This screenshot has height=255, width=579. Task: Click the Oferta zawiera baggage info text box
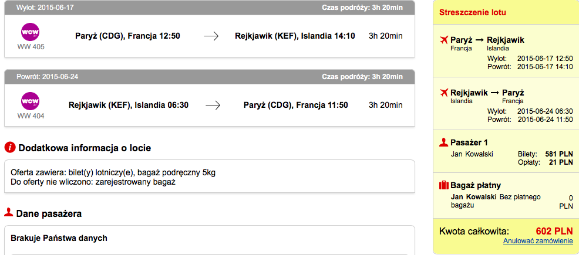tap(210, 176)
